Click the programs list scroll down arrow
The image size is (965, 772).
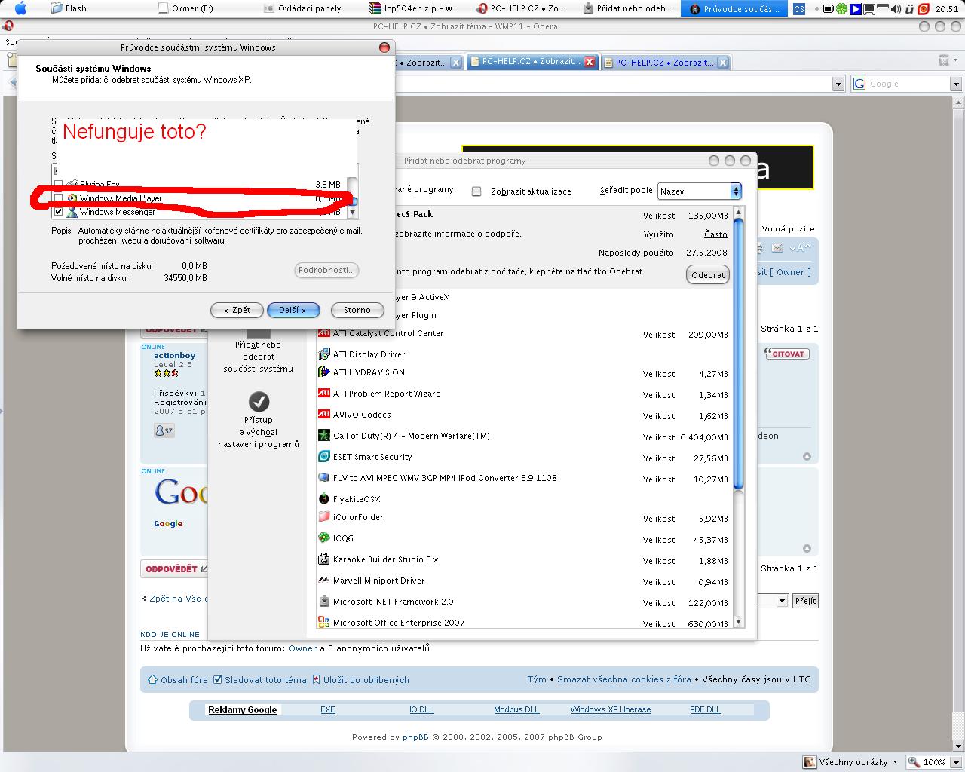[739, 622]
